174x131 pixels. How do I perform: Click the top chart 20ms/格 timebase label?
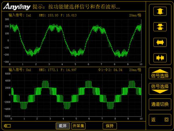click(x=135, y=15)
